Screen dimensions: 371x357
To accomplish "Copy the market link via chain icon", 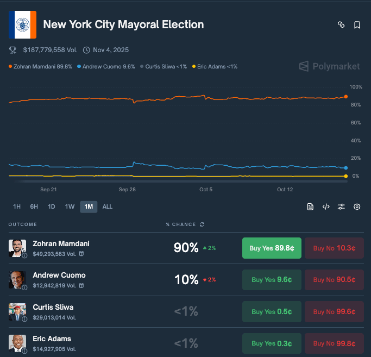I will (341, 24).
